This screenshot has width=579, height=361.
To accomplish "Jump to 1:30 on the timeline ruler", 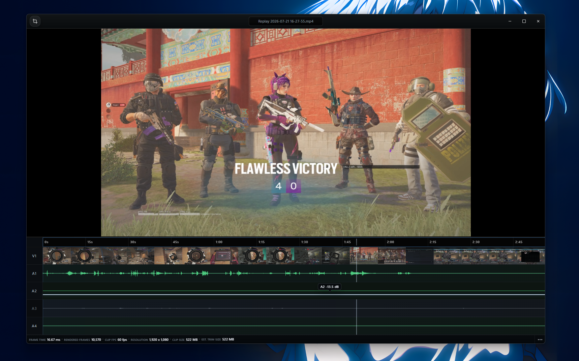I will coord(305,242).
